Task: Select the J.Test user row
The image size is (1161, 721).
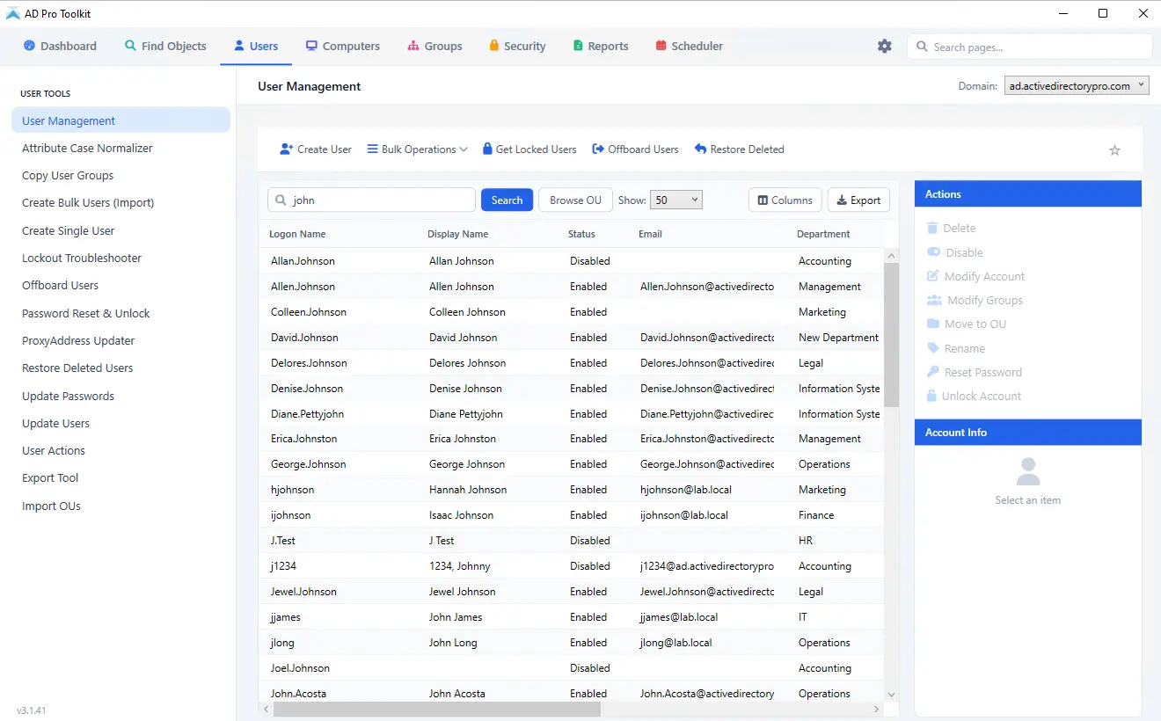Action: tap(572, 541)
